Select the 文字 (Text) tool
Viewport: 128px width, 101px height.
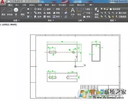[x=73, y=12]
